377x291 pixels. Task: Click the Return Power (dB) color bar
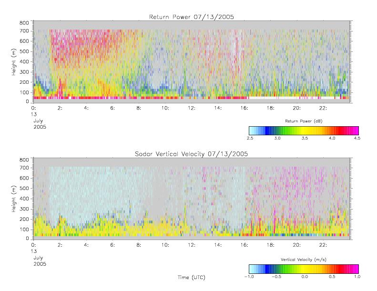tap(304, 130)
